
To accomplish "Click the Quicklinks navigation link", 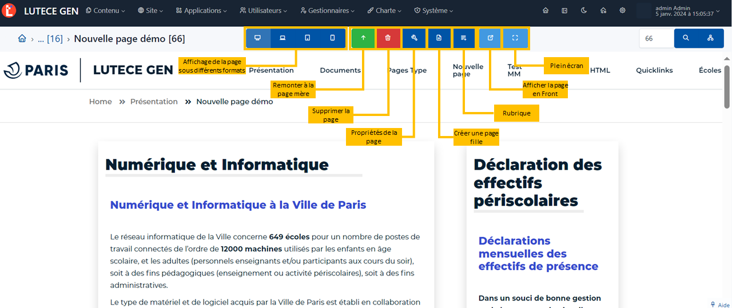I will click(x=654, y=70).
